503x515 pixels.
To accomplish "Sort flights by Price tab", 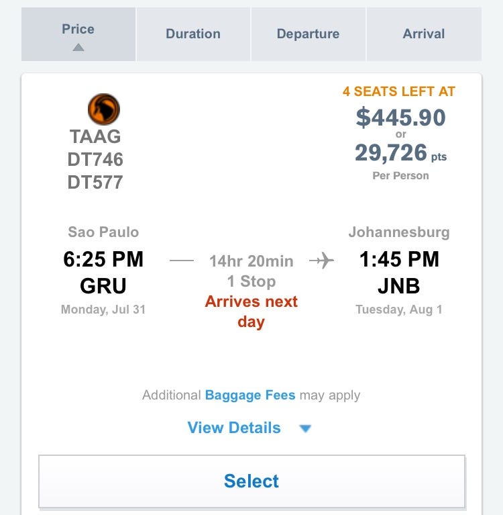I will 78,34.
